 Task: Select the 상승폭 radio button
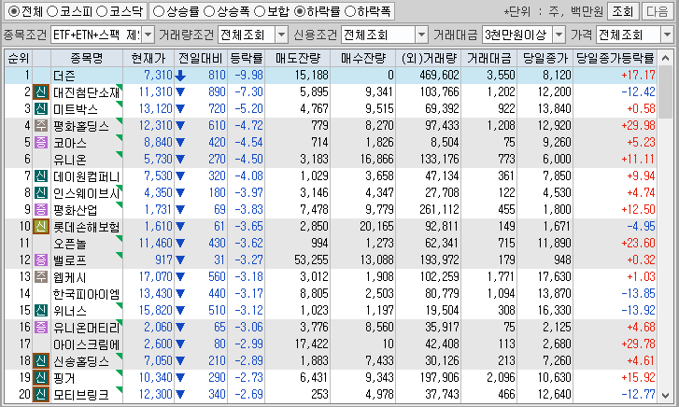click(x=209, y=11)
